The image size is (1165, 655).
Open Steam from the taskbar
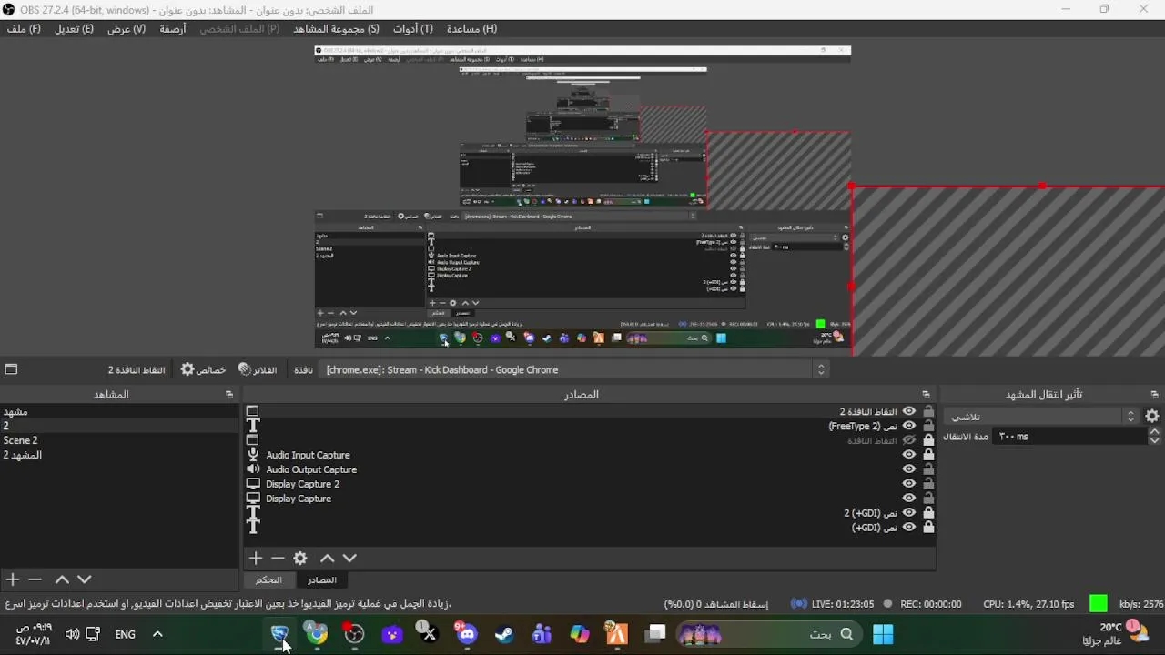click(504, 634)
